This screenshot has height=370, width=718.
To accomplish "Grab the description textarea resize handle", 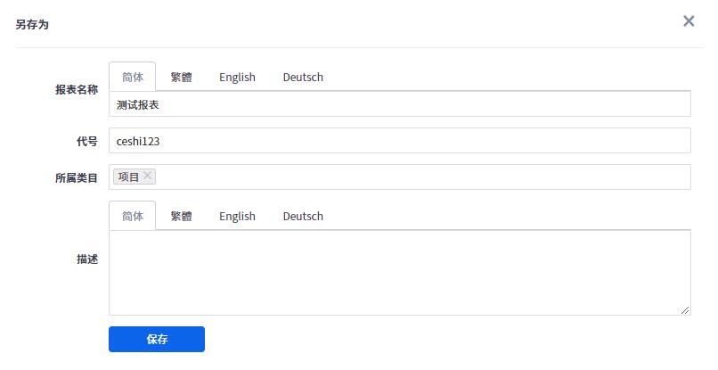I will (685, 309).
